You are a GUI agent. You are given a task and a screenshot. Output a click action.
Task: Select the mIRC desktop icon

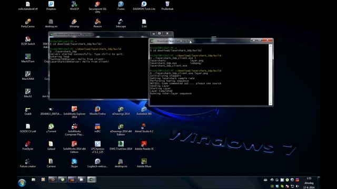tap(97, 128)
